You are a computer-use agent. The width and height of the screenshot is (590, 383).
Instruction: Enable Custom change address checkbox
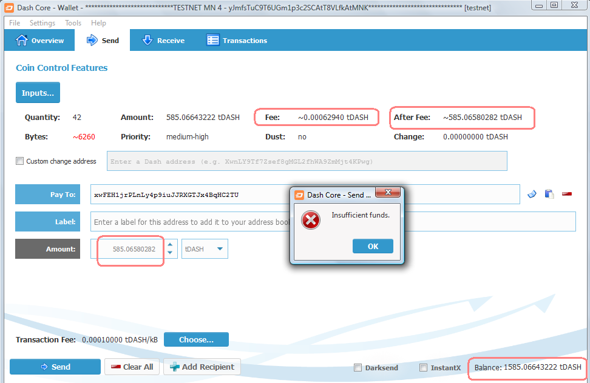(19, 161)
